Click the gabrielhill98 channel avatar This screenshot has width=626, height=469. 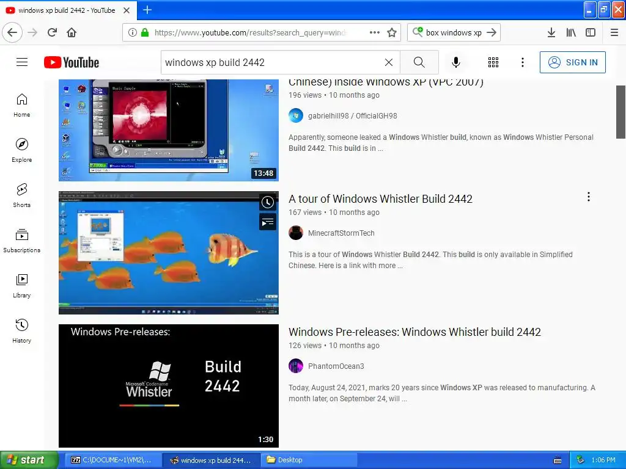(x=296, y=115)
